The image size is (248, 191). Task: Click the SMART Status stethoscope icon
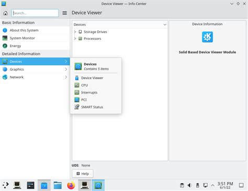click(x=77, y=107)
